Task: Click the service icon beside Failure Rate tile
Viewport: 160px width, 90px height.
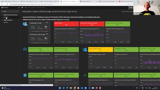Action: coord(85,49)
